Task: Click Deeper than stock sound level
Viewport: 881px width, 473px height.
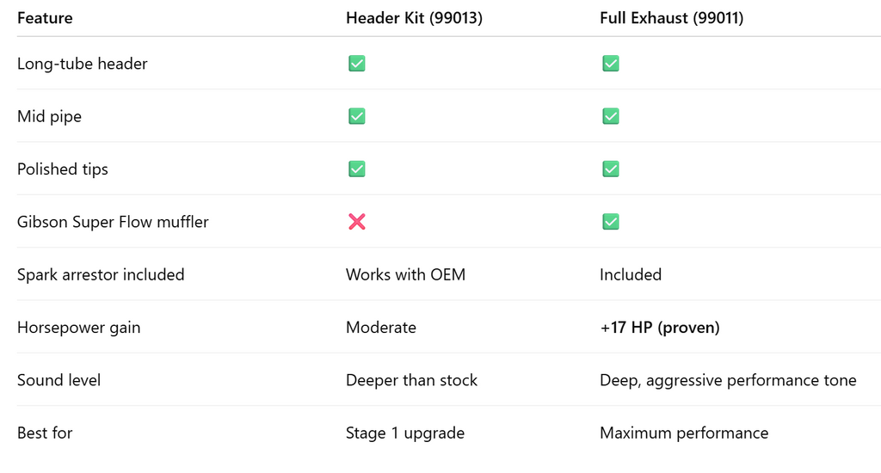Action: tap(411, 380)
